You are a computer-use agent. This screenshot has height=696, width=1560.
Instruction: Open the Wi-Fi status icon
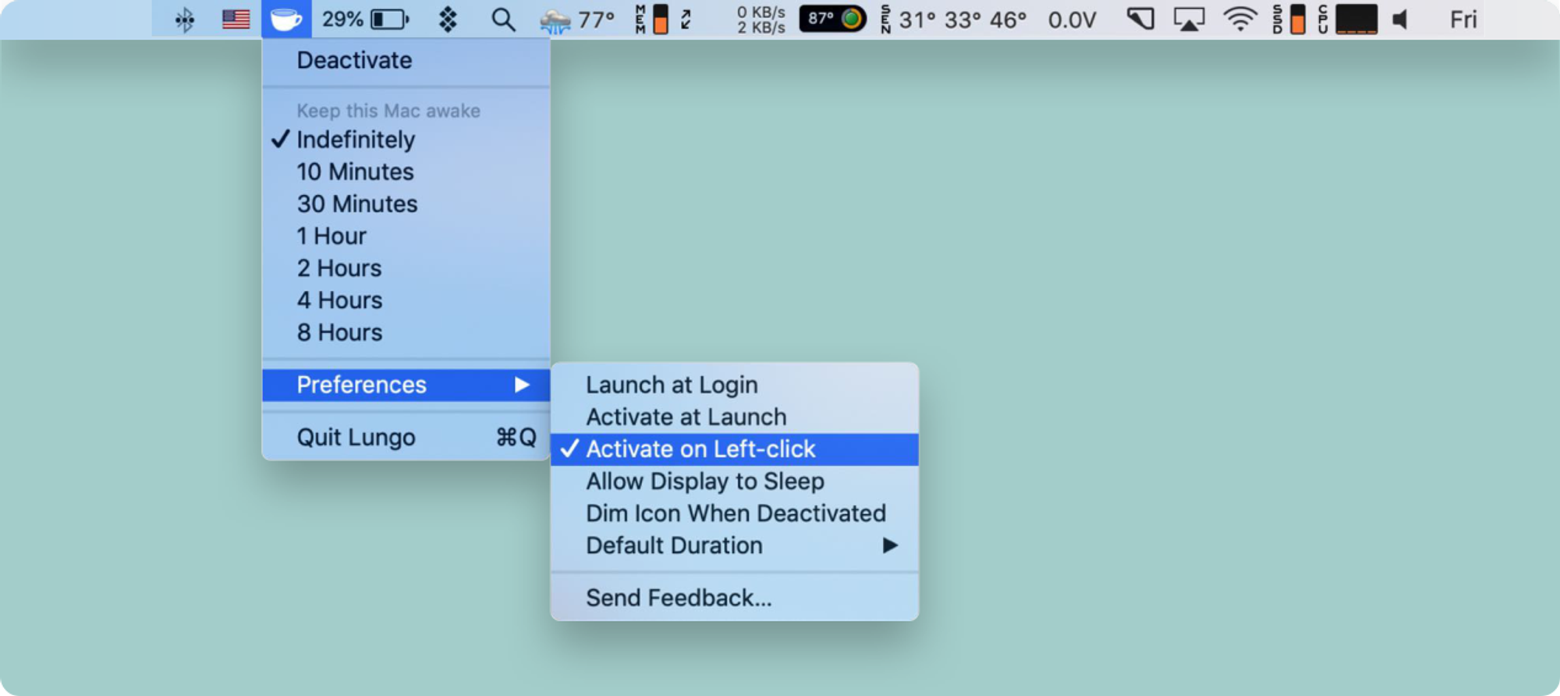point(1239,20)
